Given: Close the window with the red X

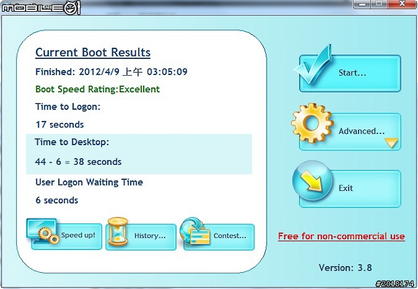Looking at the screenshot, I should 402,4.
